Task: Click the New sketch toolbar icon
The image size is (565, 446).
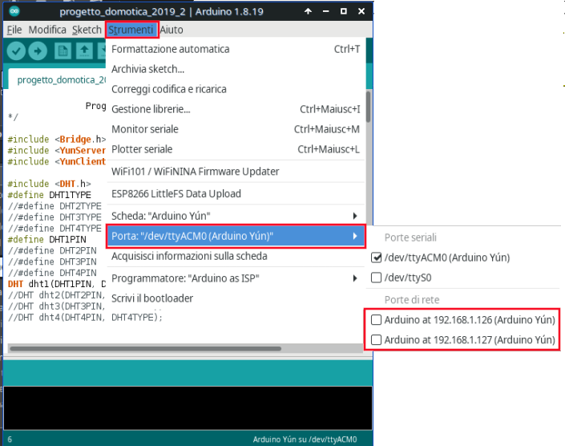Action: coord(63,51)
